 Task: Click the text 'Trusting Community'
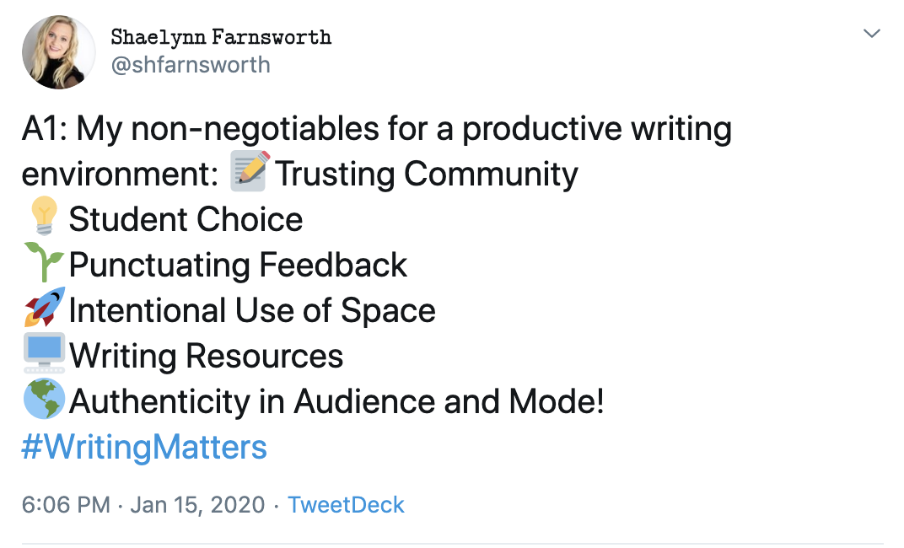pos(426,174)
